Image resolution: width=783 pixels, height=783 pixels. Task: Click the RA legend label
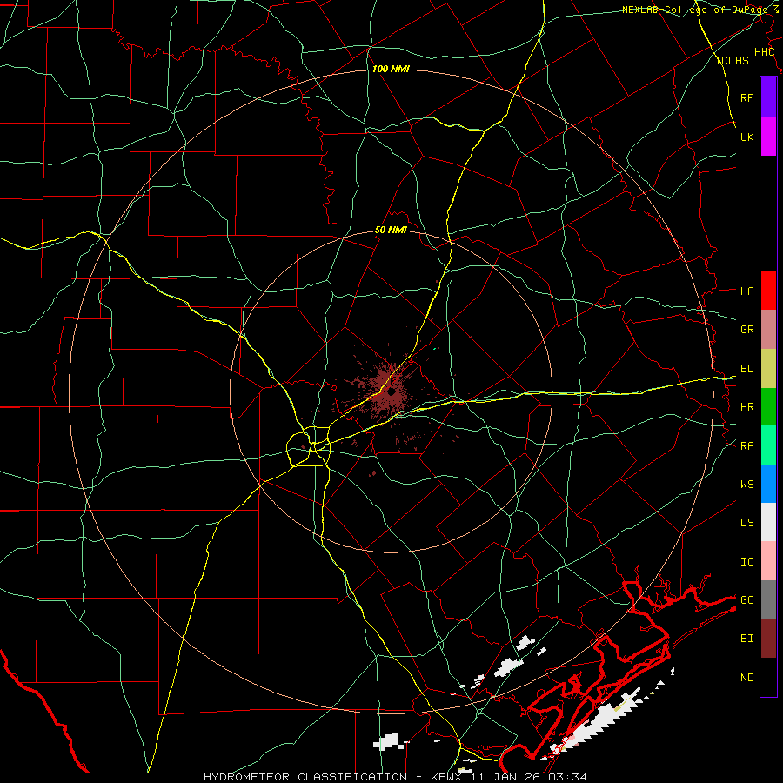tap(746, 445)
